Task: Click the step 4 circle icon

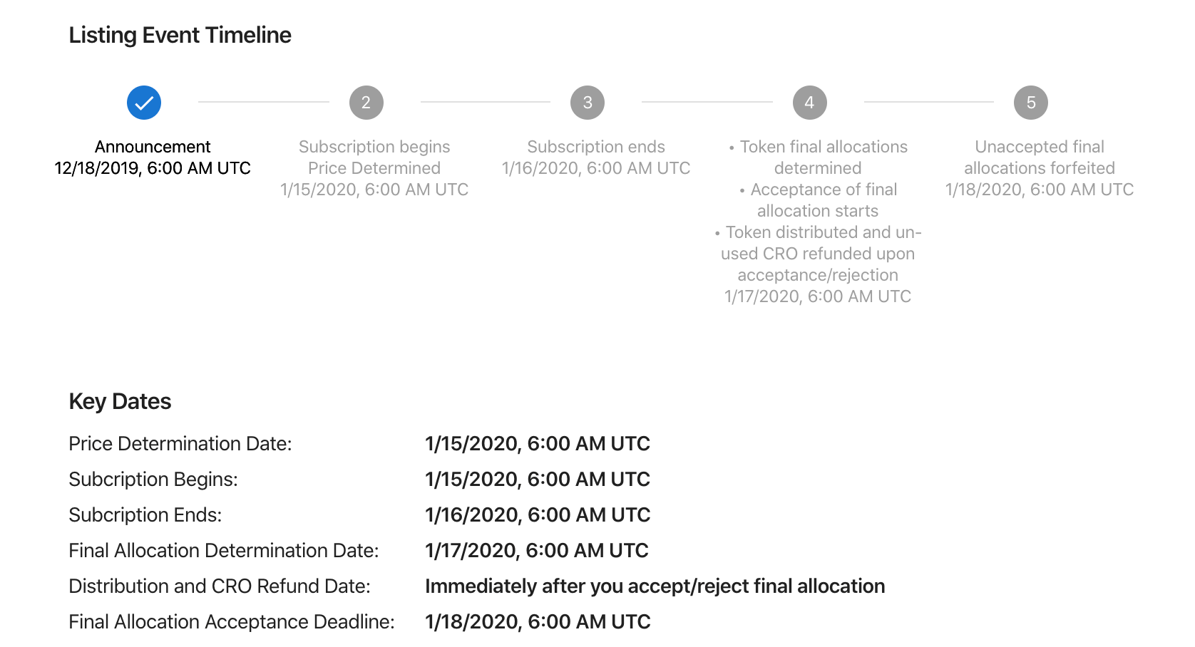Action: click(x=810, y=103)
